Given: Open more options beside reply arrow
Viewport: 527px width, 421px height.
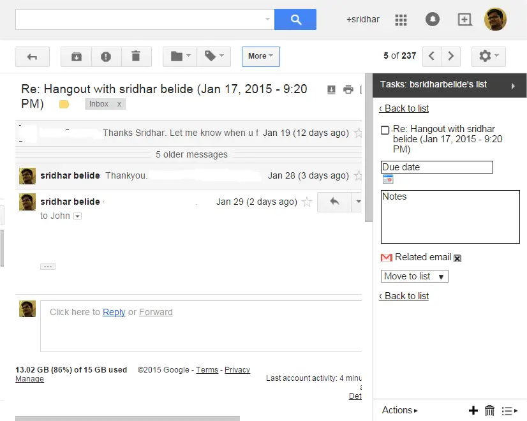Looking at the screenshot, I should [359, 202].
